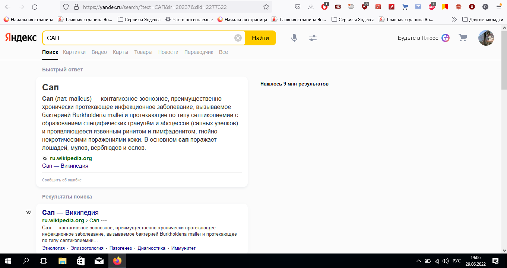Open the Windows notification center
Screen dimensions: 507x268
coord(496,261)
